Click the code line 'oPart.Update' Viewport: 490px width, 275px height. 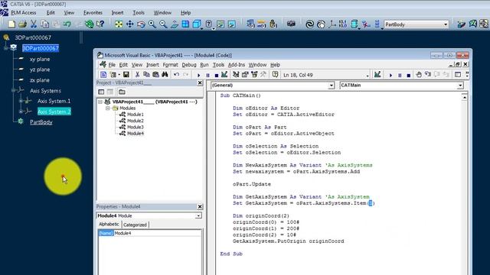pyautogui.click(x=252, y=184)
